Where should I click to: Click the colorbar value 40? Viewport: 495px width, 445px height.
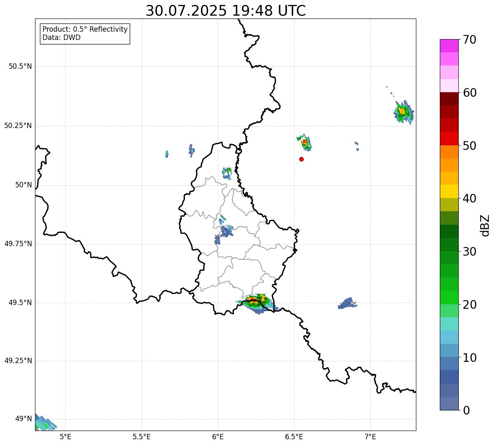[x=469, y=198]
